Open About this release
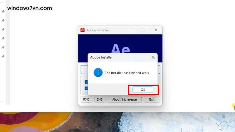Image resolution: width=235 pixels, height=132 pixels. coord(124,99)
